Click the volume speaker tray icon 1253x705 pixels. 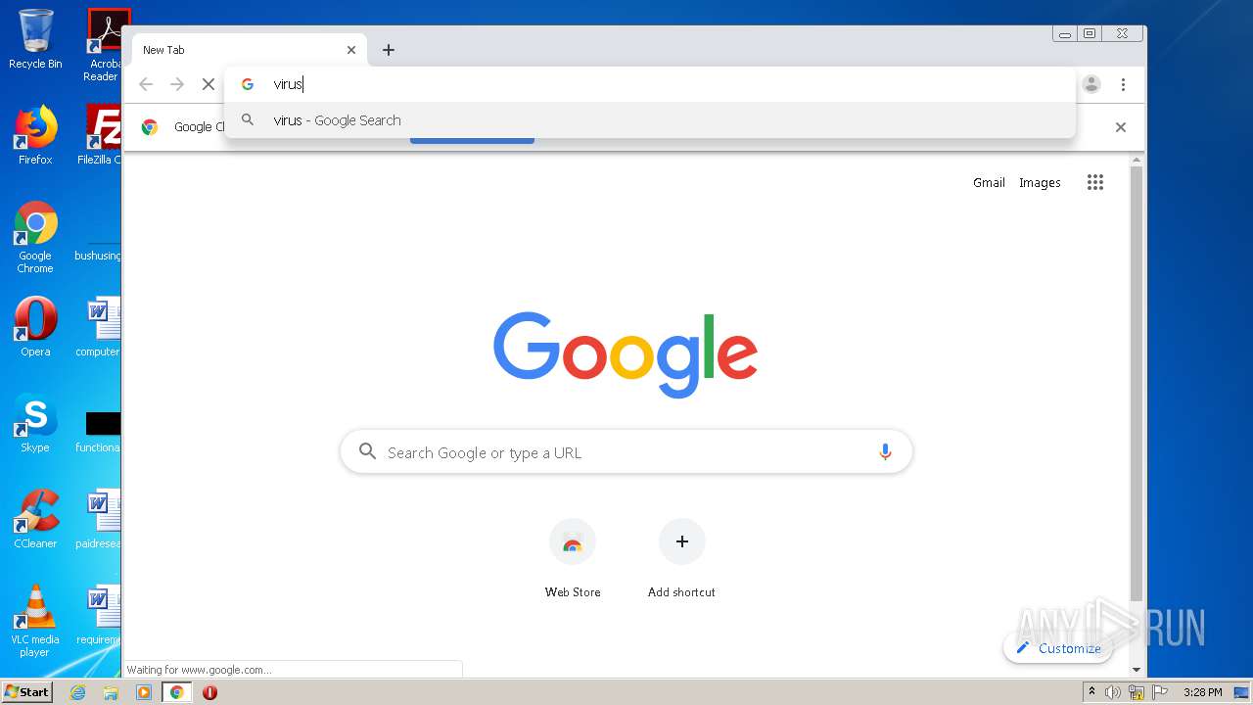pos(1113,692)
